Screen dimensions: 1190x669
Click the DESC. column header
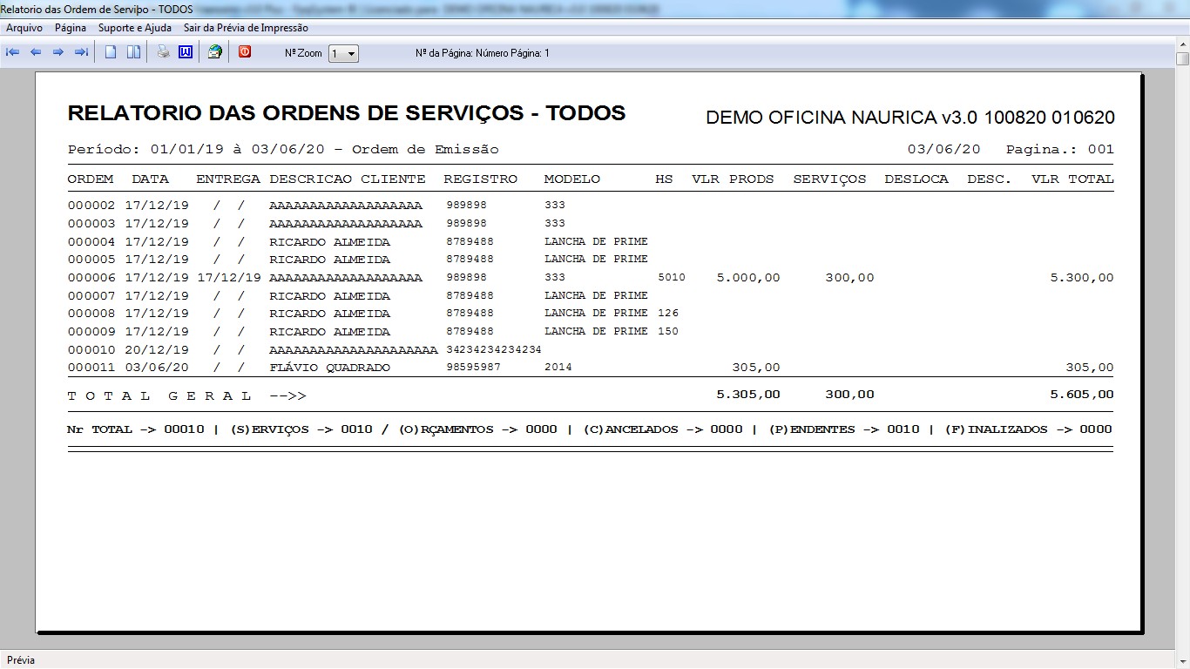pos(990,179)
